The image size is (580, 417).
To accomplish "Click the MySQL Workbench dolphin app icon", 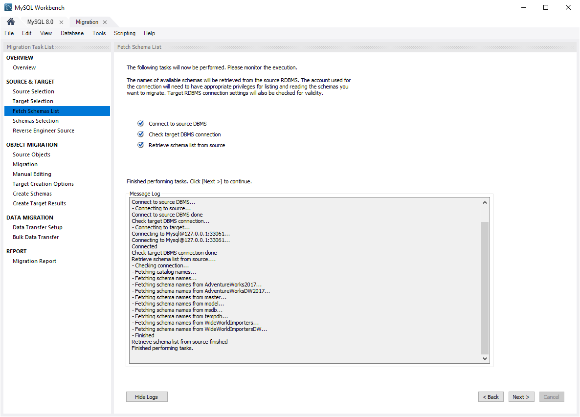I will (8, 7).
